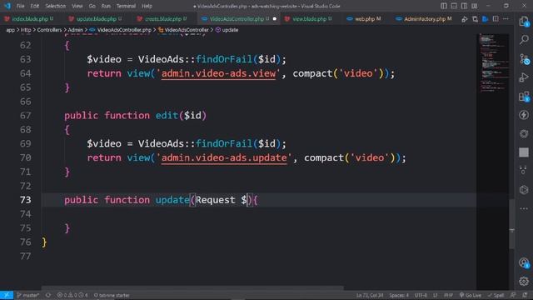
Task: Click the LF end-of-line indicator
Action: coord(436,295)
